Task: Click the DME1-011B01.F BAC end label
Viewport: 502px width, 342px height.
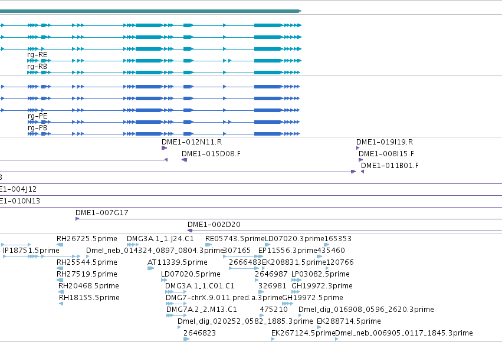Action: tap(390, 166)
